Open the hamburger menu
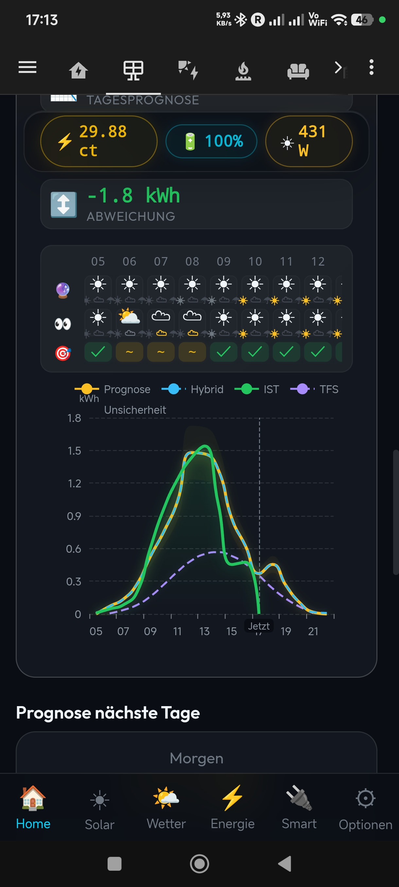399x887 pixels. coord(27,67)
